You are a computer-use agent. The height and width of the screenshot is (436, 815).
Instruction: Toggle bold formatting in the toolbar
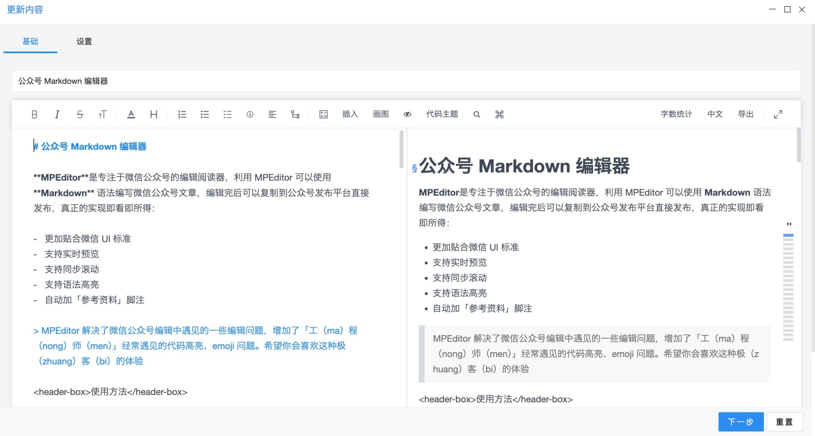(34, 114)
